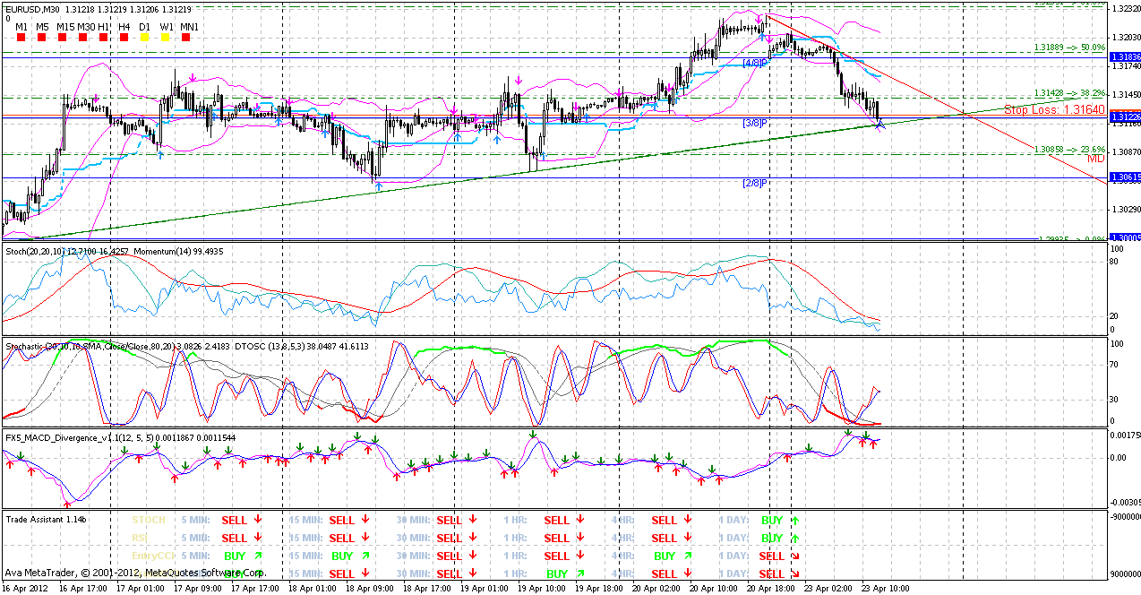Click the yellow square under D1
This screenshot has height=595, width=1141.
pos(144,38)
